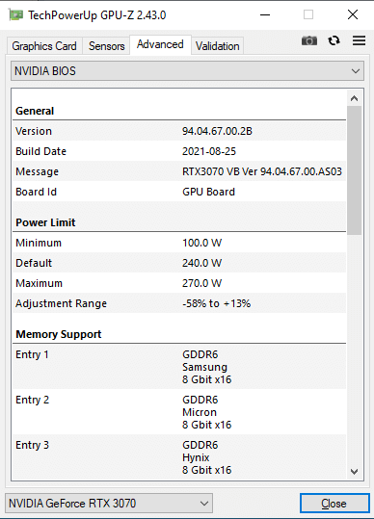Take a screenshot with the camera icon
Image resolution: width=374 pixels, height=519 pixels.
(x=309, y=40)
